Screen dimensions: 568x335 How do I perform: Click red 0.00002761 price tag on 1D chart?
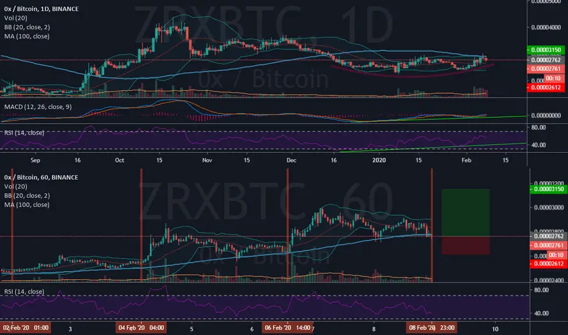545,69
